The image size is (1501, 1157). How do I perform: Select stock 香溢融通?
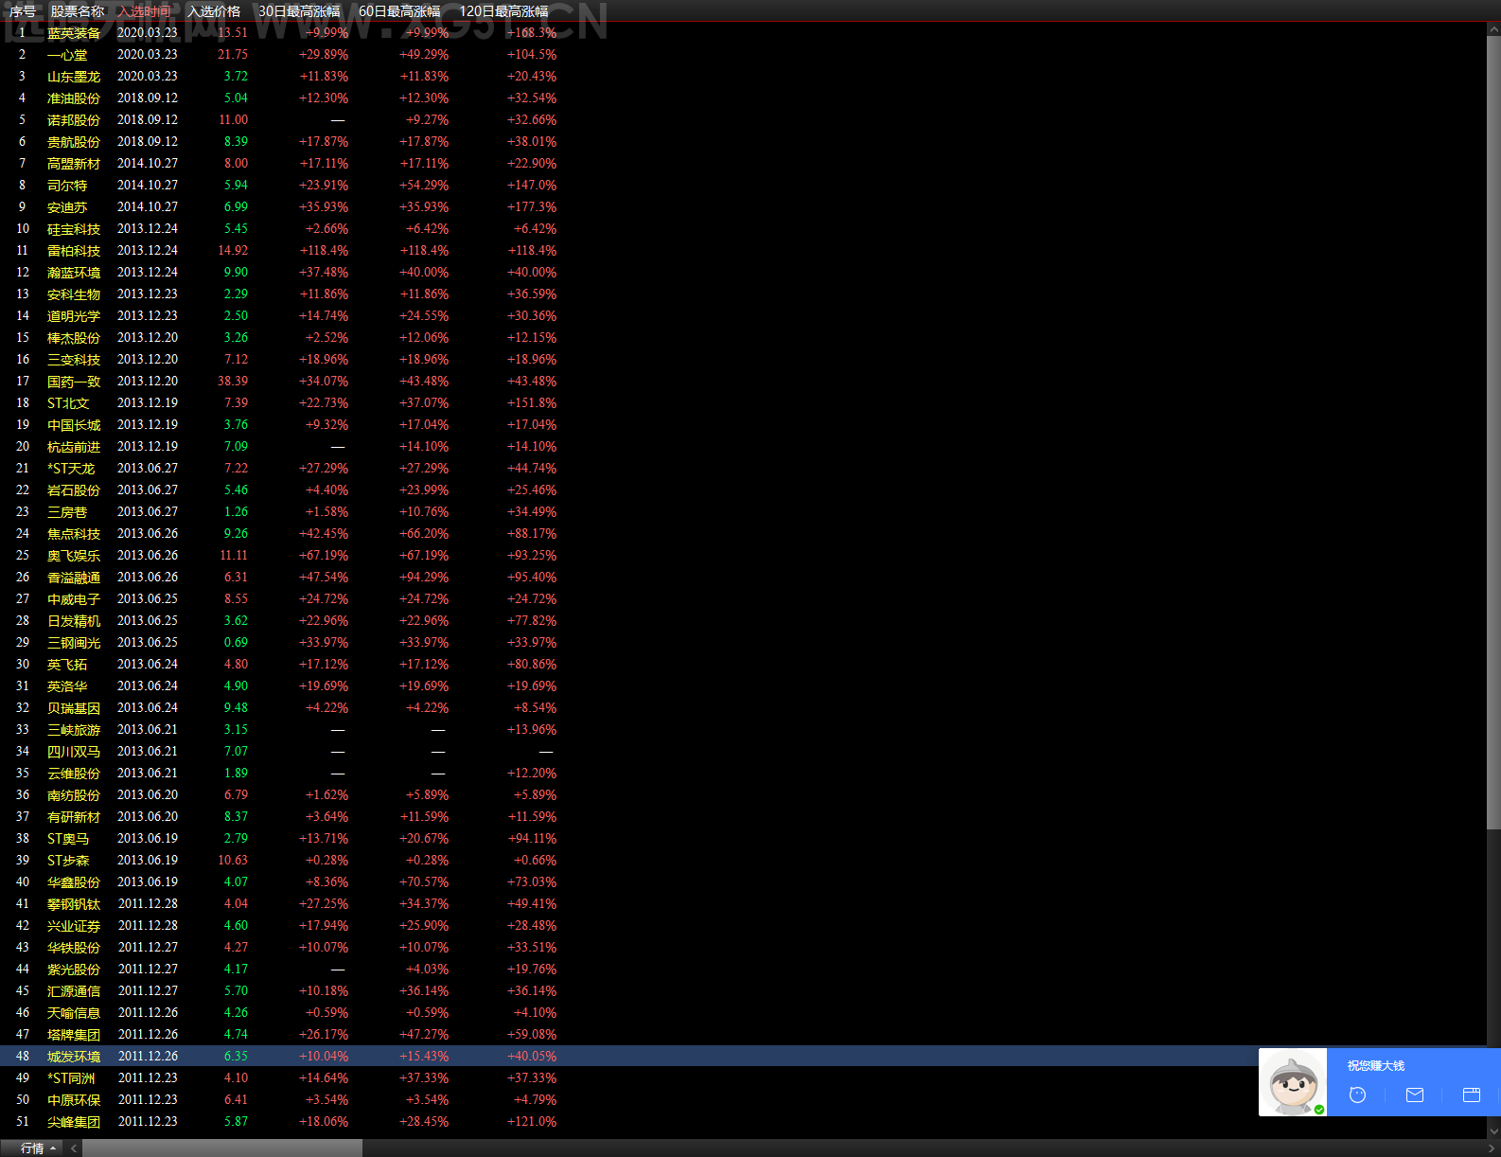click(x=74, y=578)
